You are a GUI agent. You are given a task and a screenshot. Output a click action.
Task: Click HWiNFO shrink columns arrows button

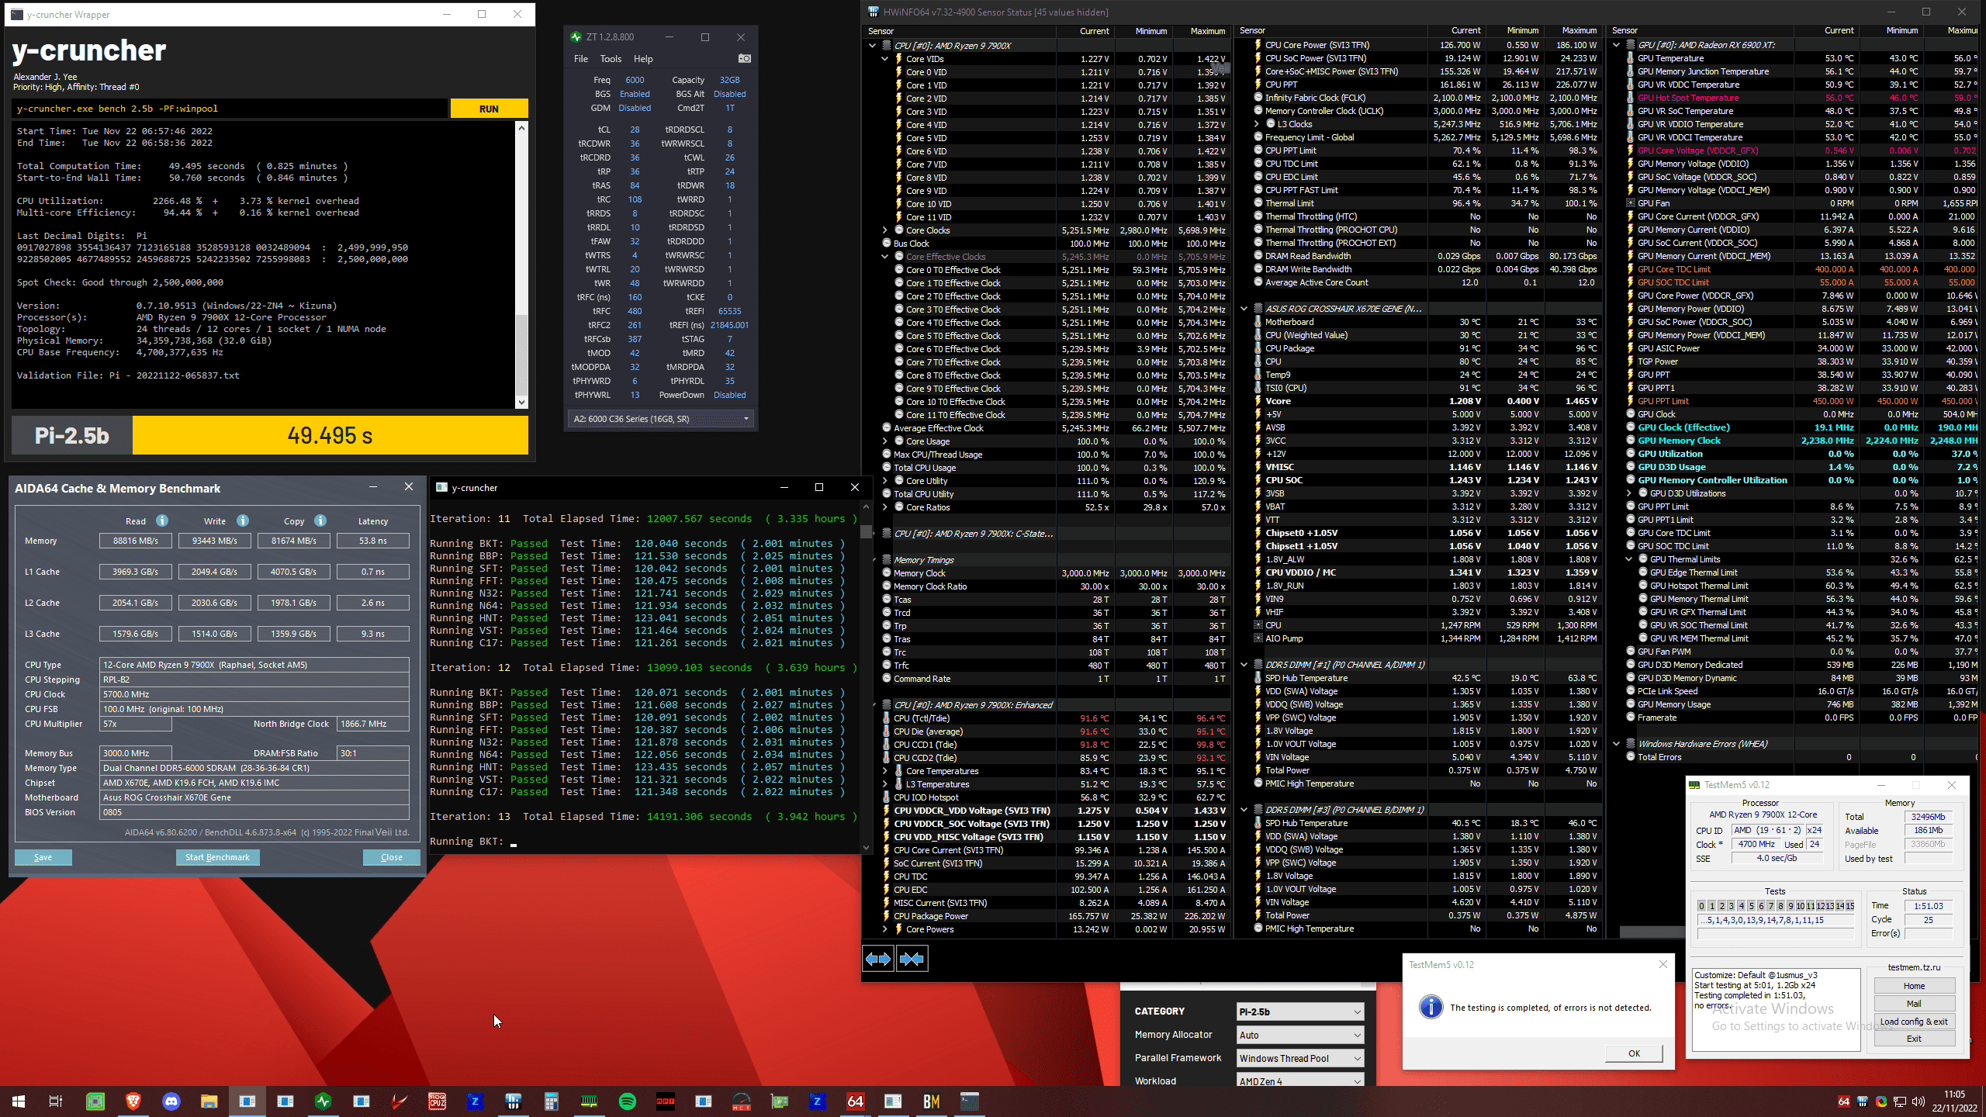[x=912, y=960]
